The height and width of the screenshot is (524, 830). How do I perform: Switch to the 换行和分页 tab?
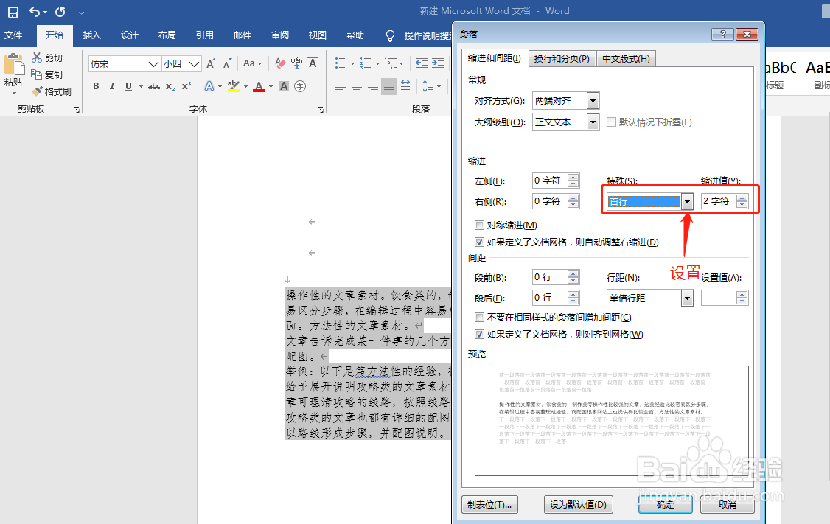pyautogui.click(x=562, y=59)
